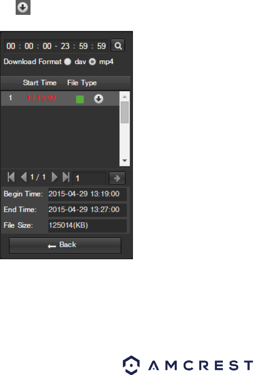
Task: Click the scrollbar down arrow
Action: point(124,161)
